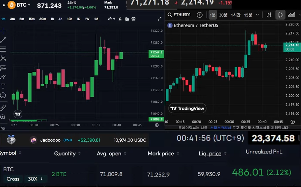
Task: Select the Text annotation tool
Action: click(3, 86)
